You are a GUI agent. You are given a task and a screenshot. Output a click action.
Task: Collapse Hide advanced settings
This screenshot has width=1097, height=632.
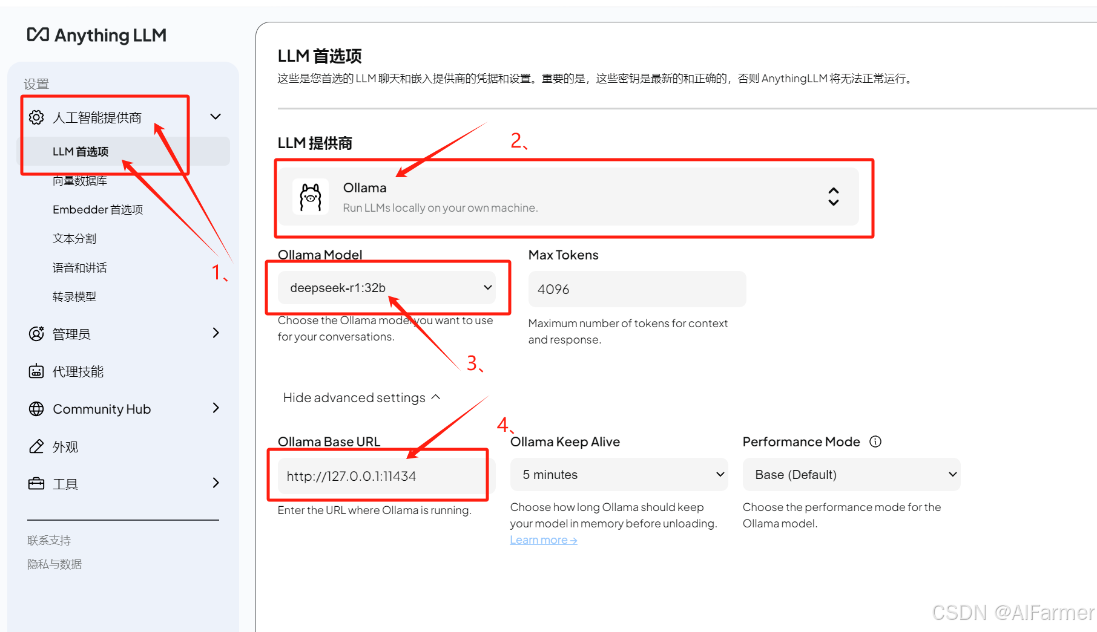(x=361, y=397)
